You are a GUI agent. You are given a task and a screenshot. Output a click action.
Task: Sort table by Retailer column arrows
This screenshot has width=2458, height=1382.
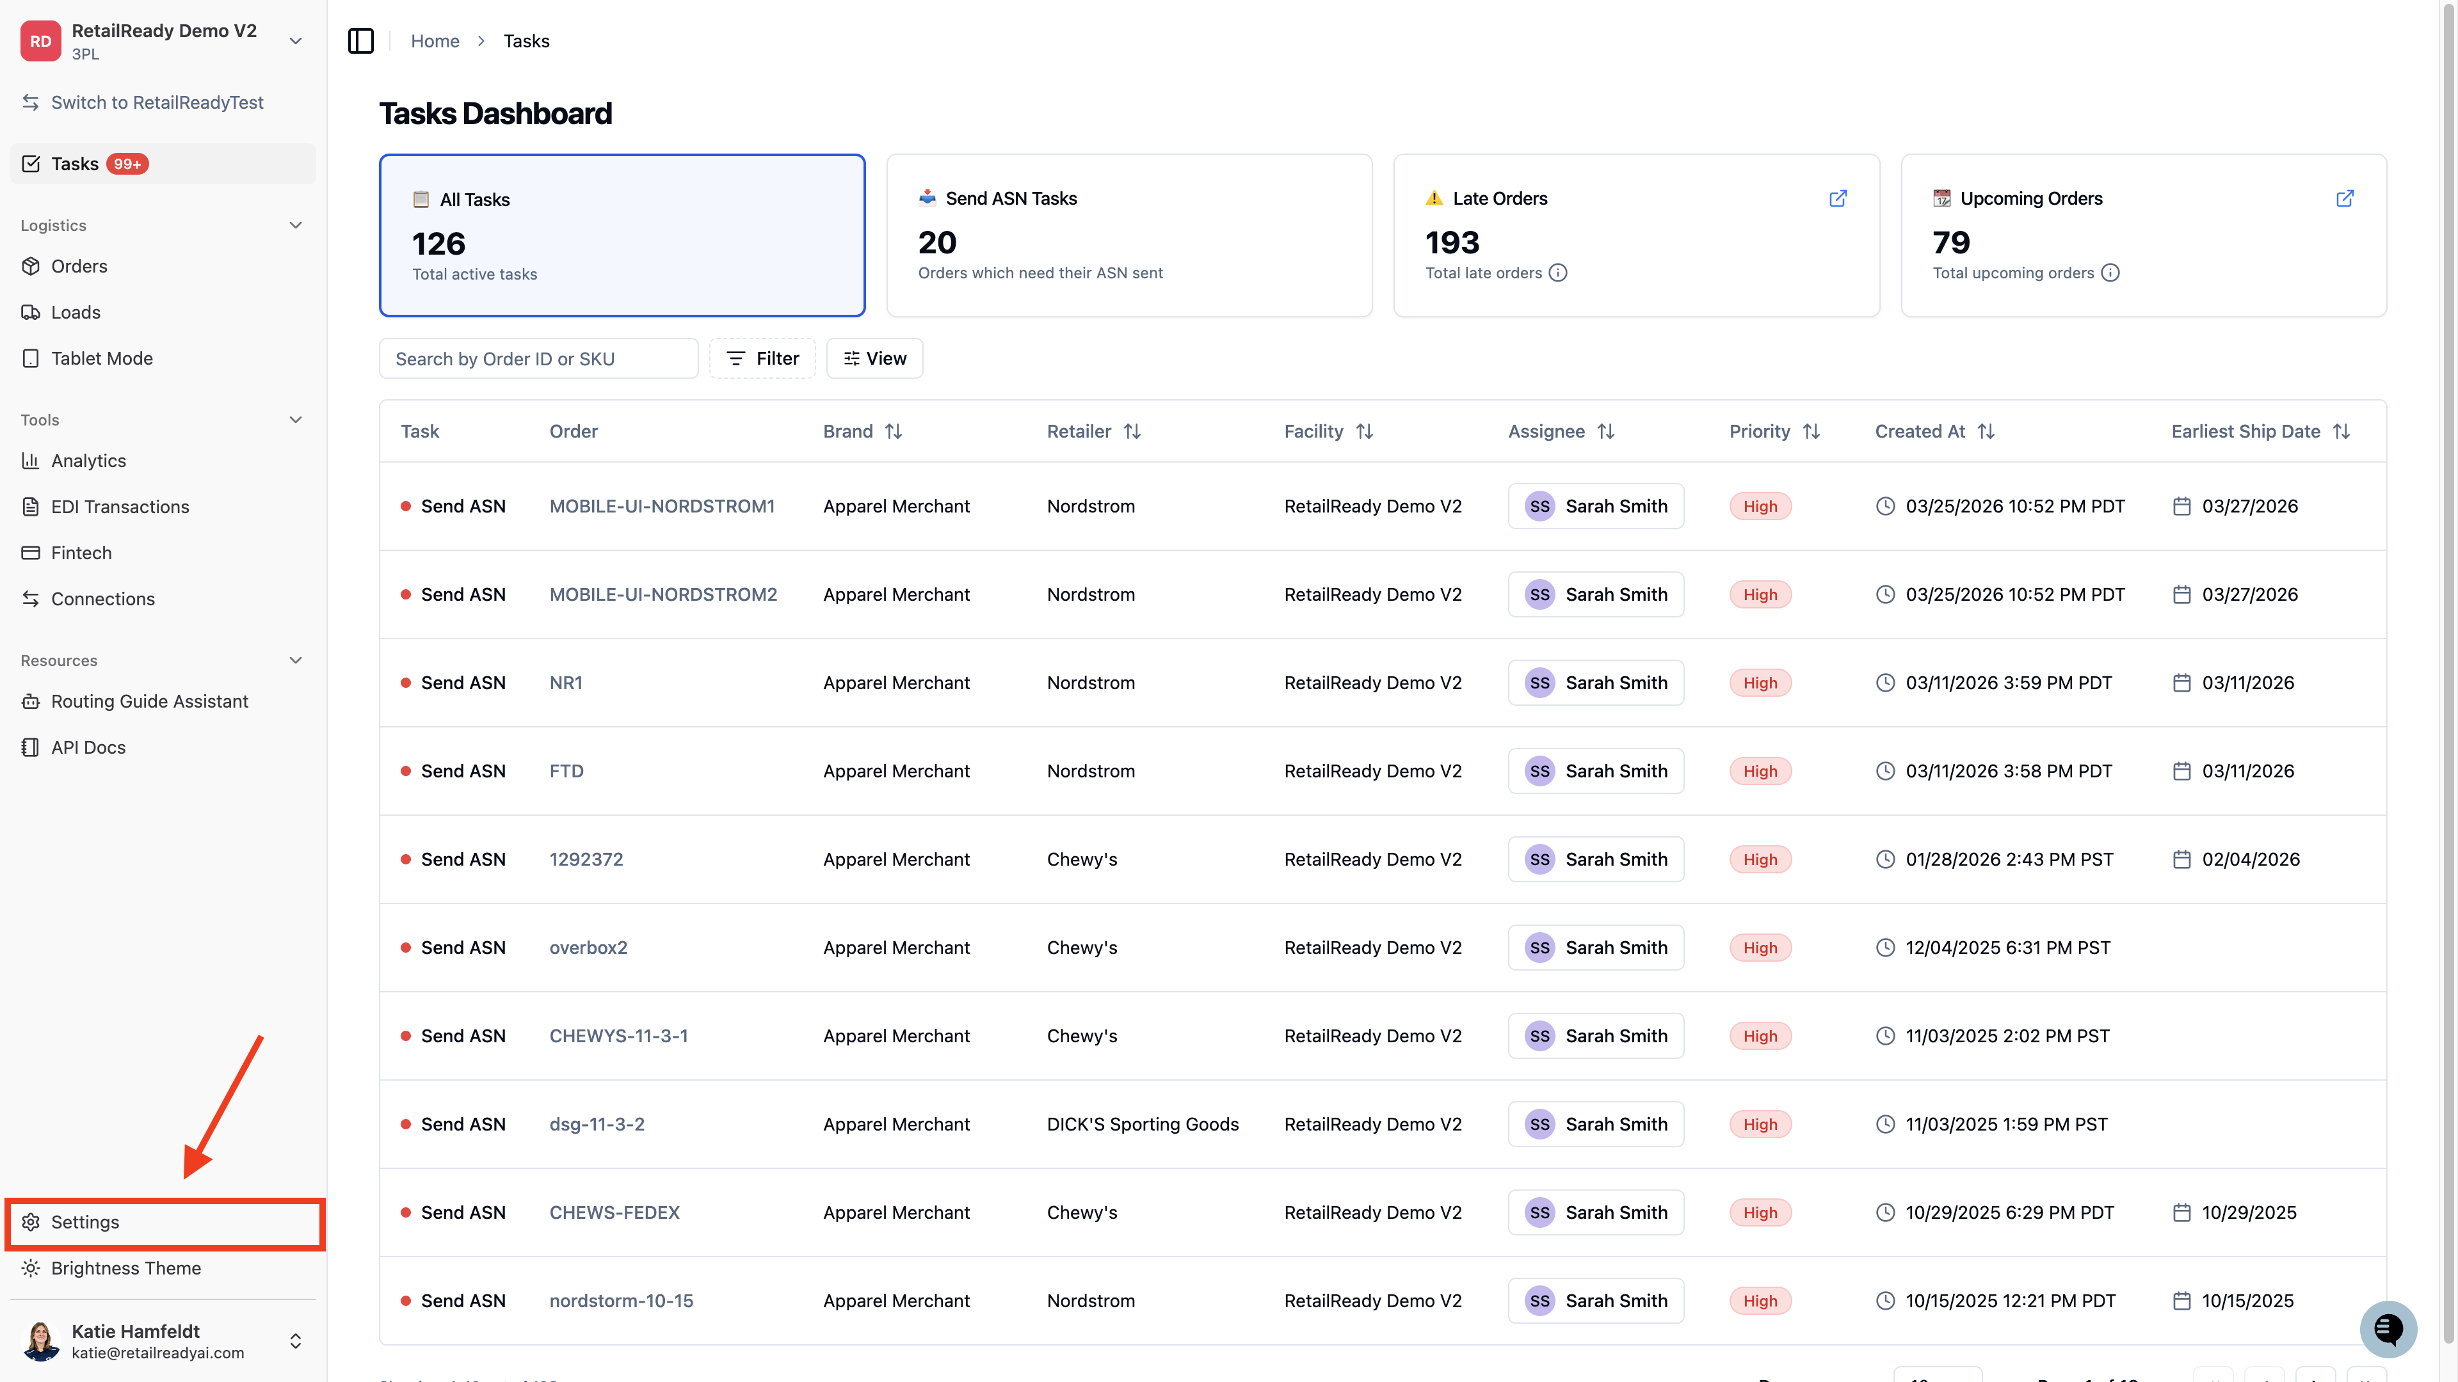(1132, 431)
